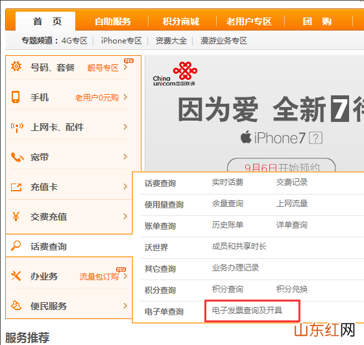
Task: Click the 电子单查询 category heading
Action: (164, 311)
